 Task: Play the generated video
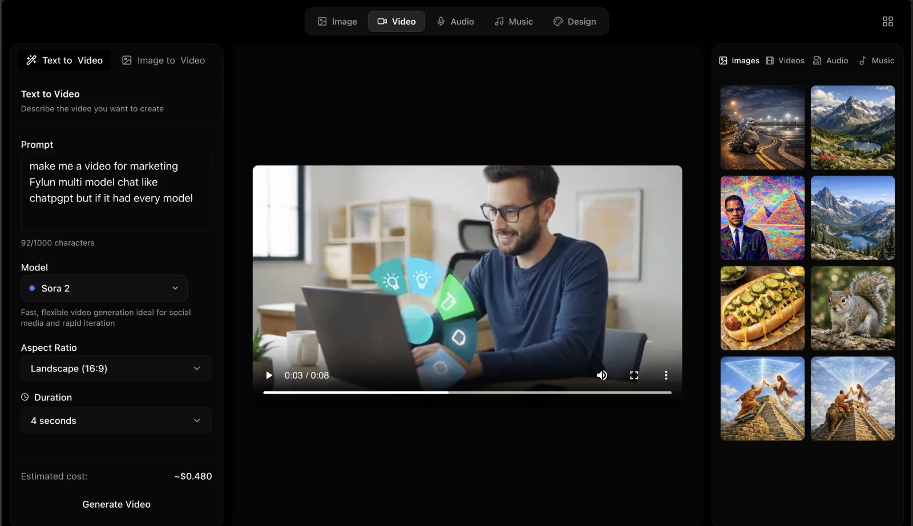(269, 375)
